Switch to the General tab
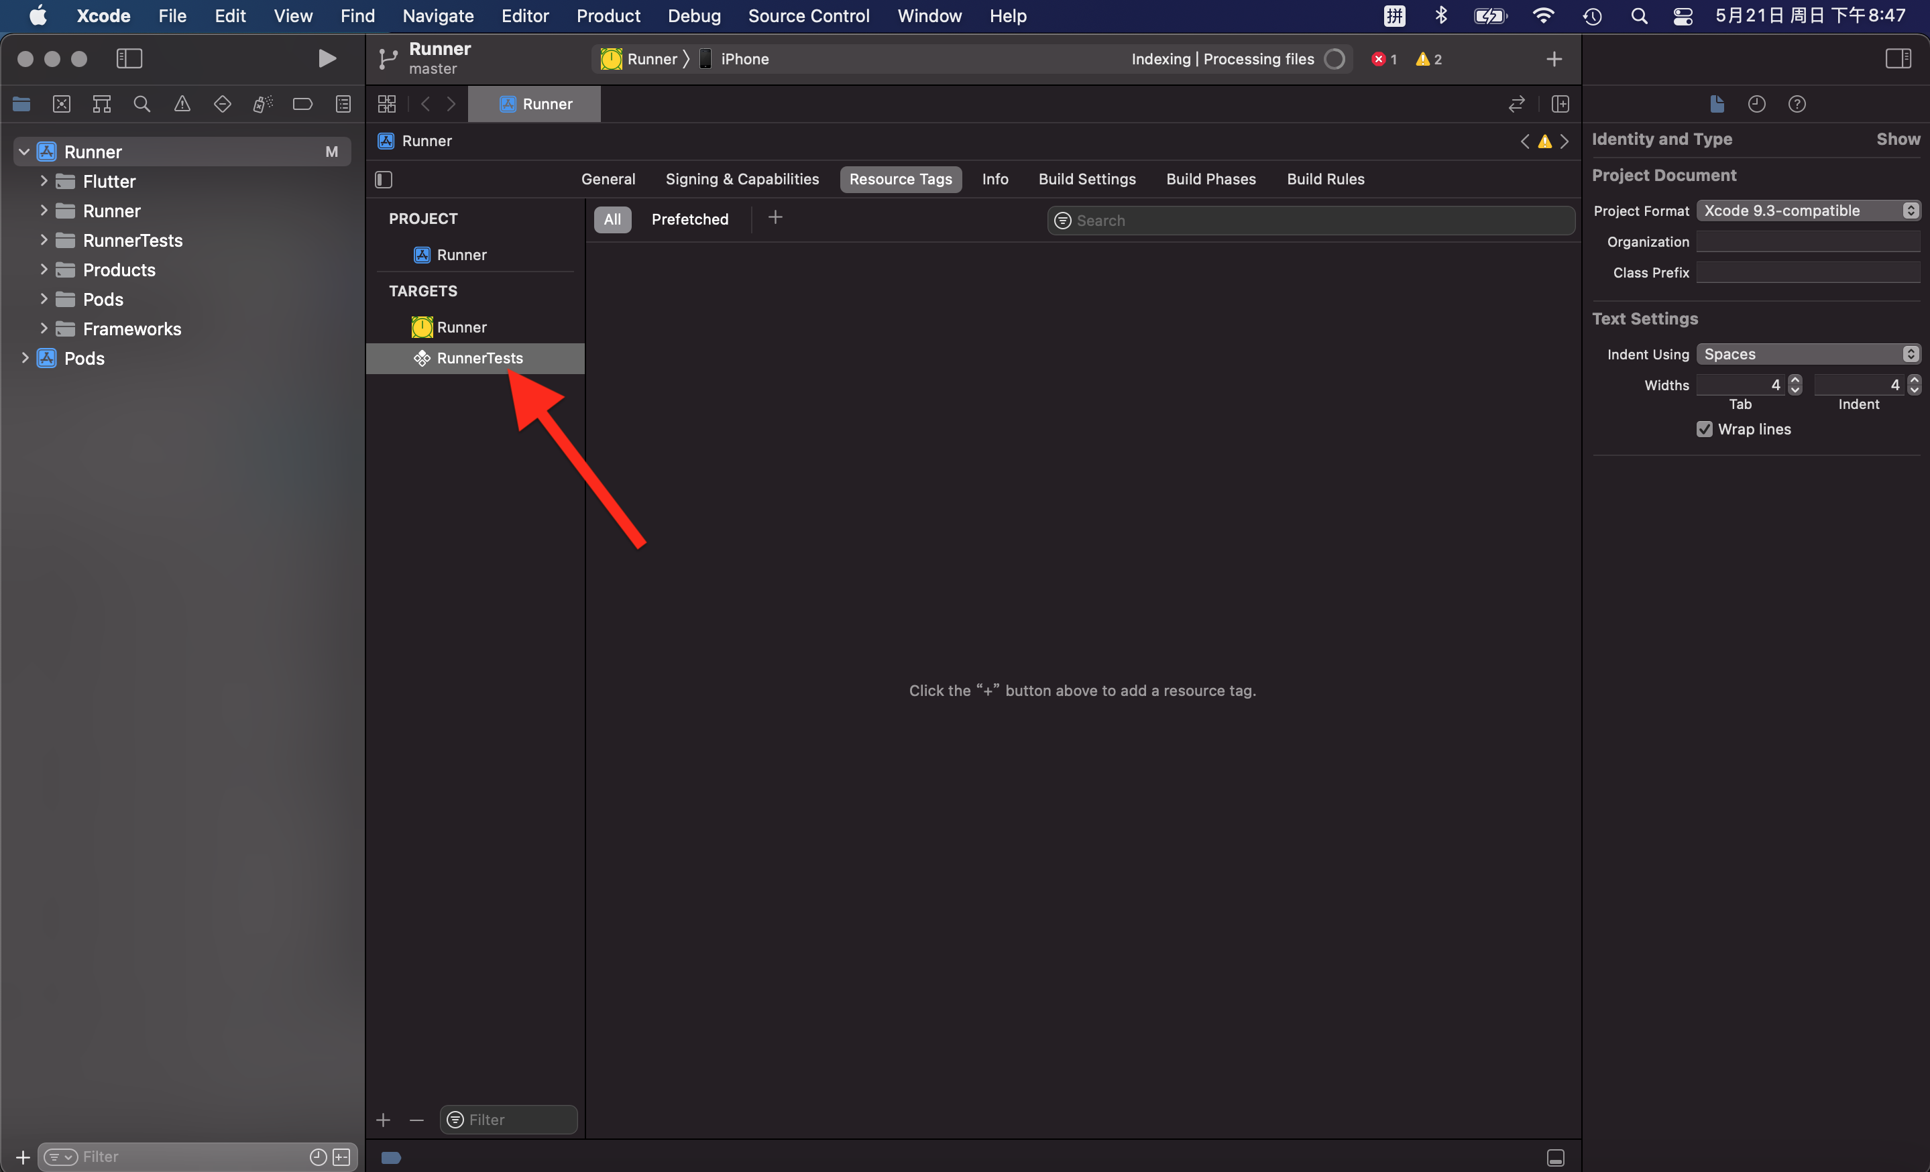1930x1172 pixels. pos(608,179)
